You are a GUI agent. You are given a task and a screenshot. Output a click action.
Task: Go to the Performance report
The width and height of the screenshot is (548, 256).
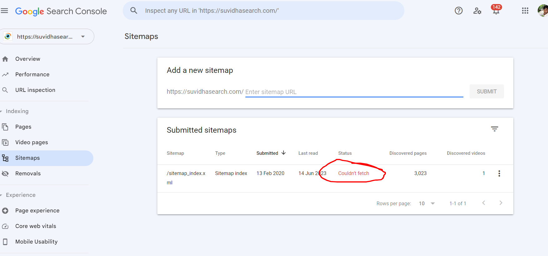click(x=32, y=74)
